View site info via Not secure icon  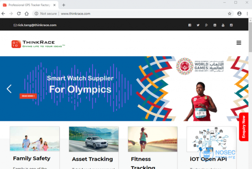tap(36, 14)
